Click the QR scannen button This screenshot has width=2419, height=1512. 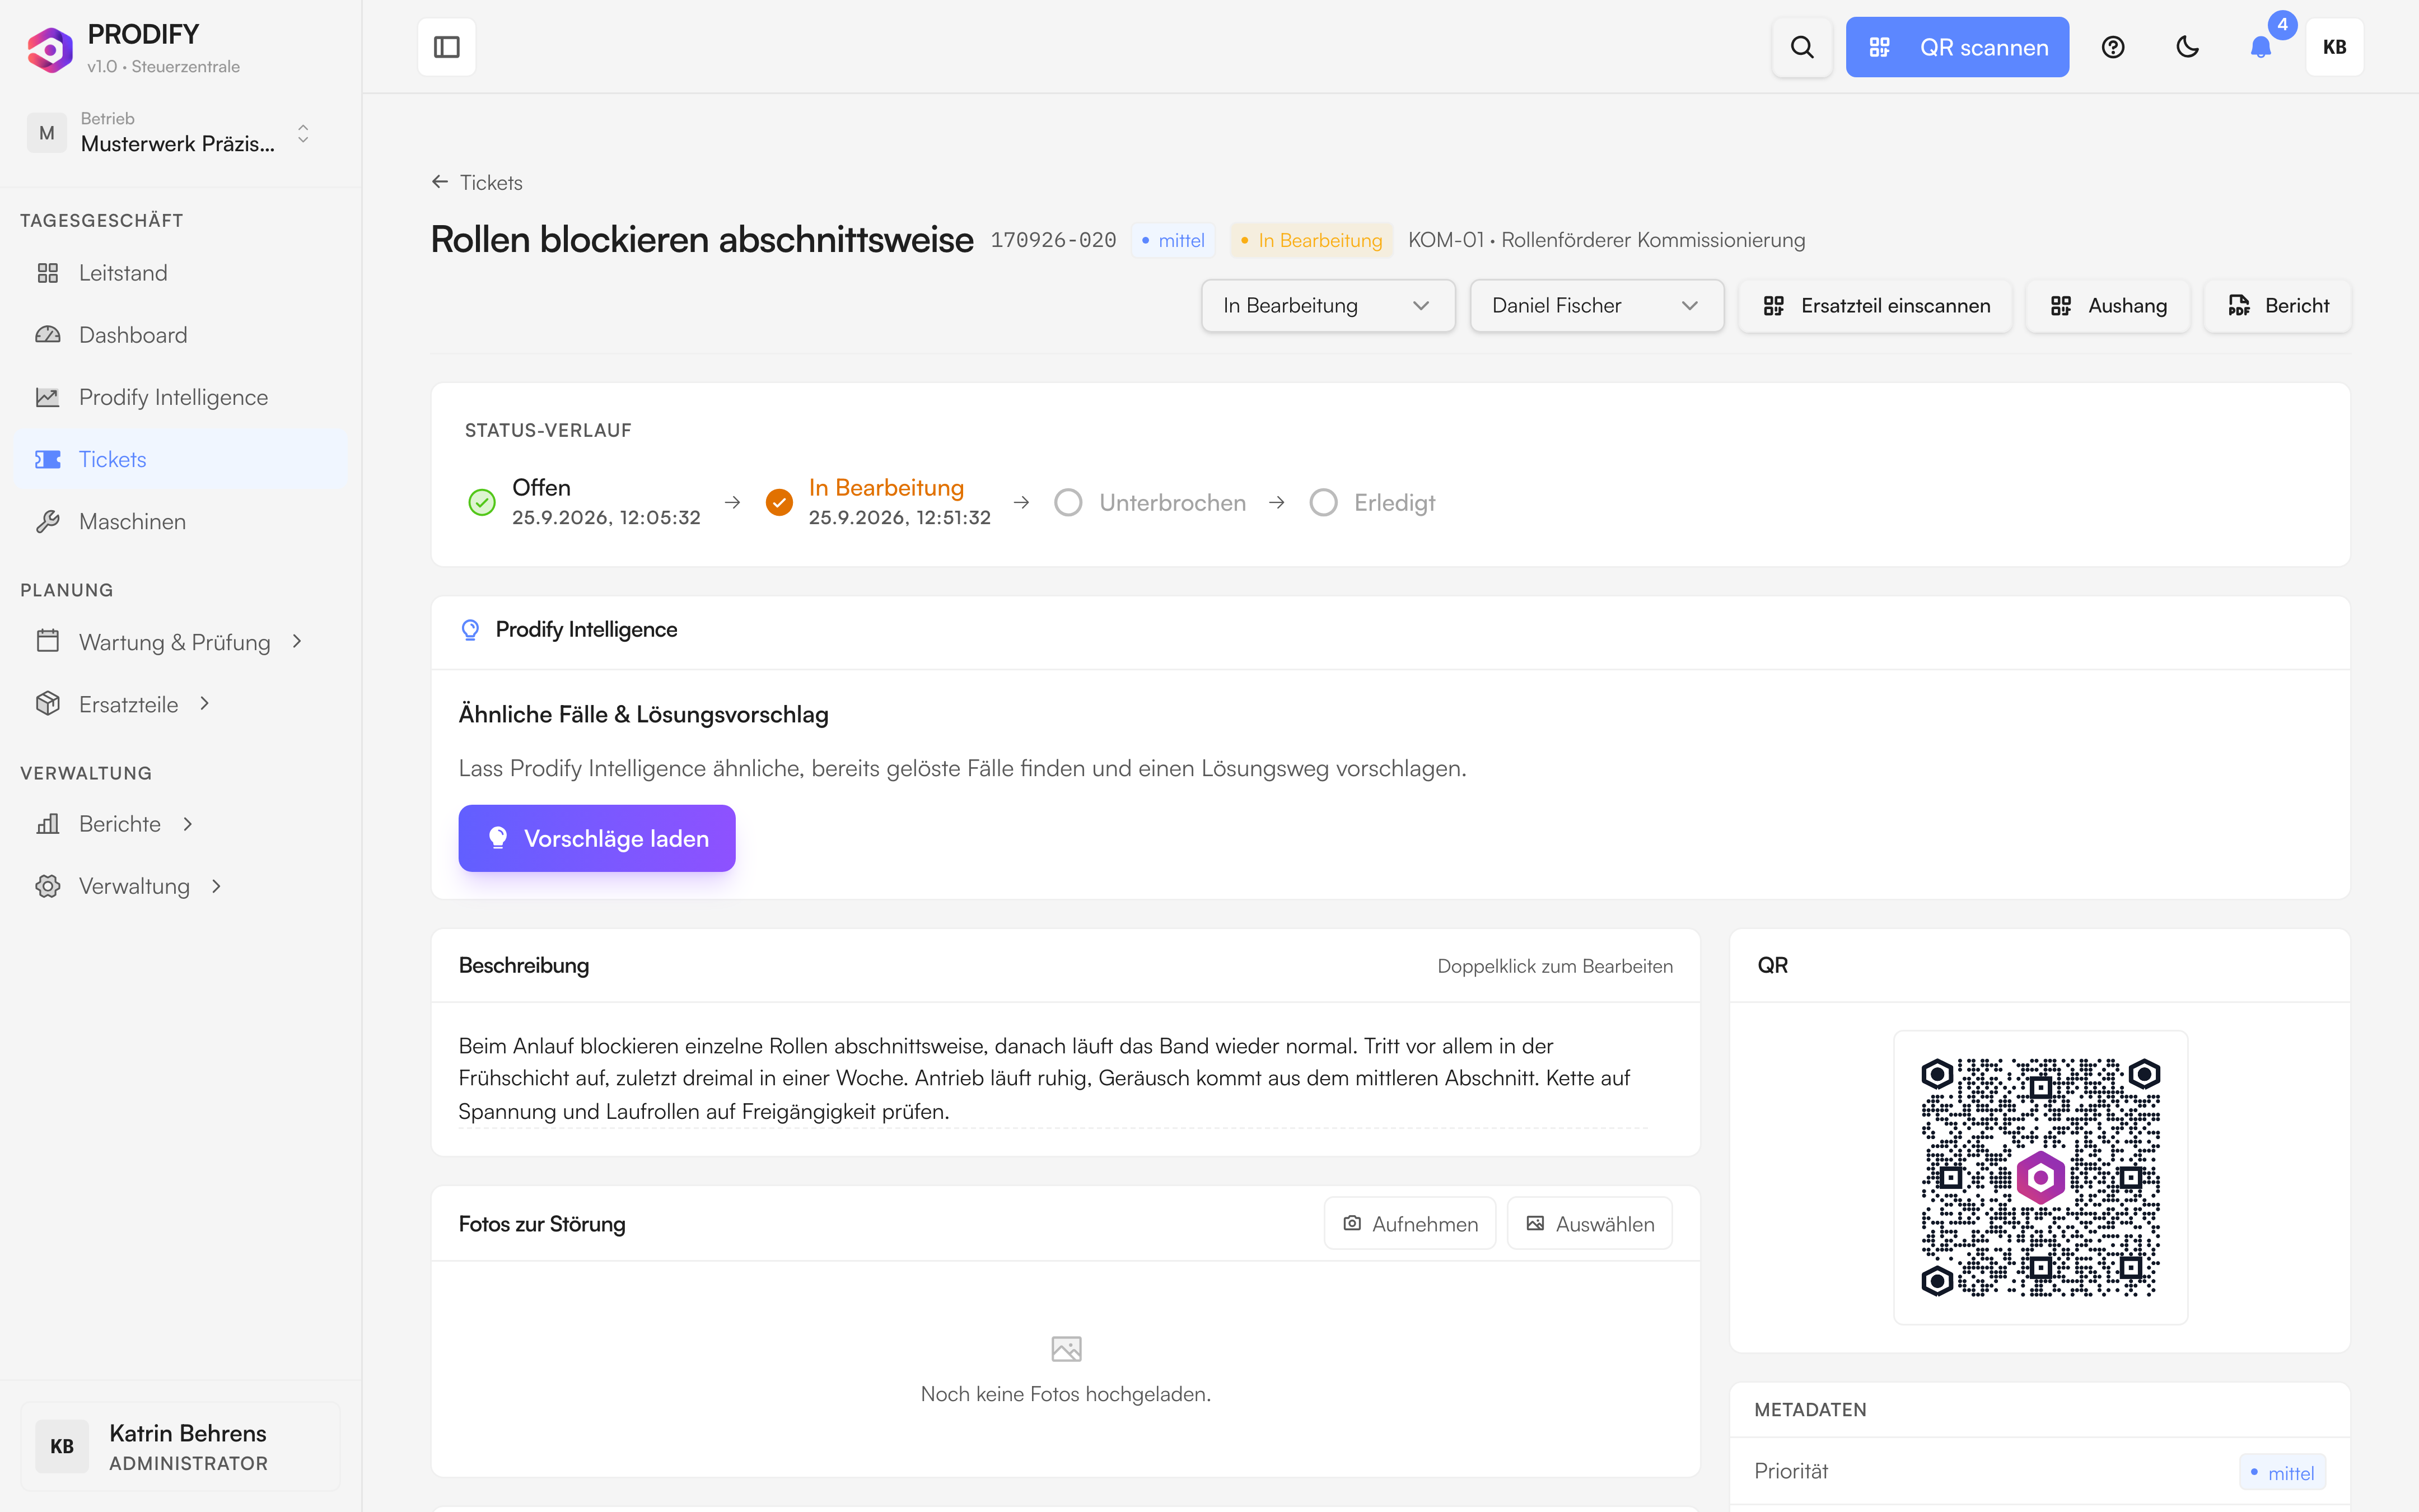click(1956, 47)
